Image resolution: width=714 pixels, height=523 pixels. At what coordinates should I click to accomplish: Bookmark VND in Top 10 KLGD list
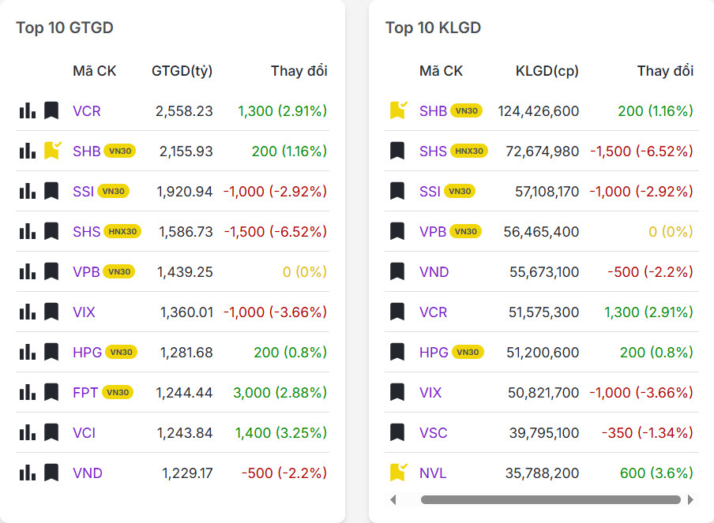pos(397,271)
